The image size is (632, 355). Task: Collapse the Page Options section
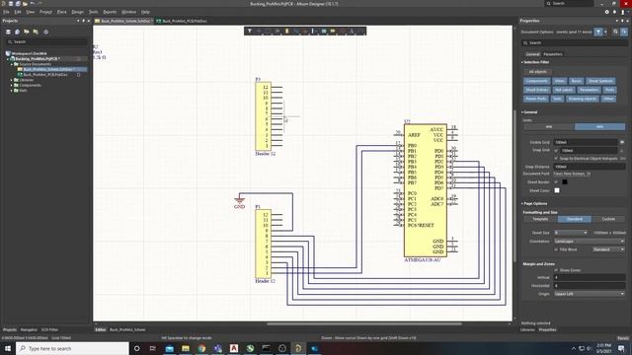tap(522, 204)
